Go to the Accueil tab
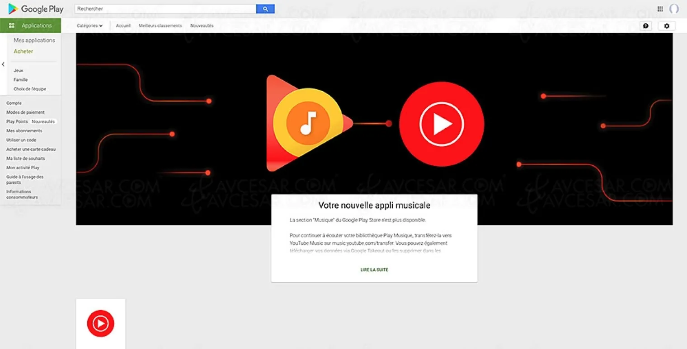Viewport: 687px width, 349px height. pyautogui.click(x=123, y=26)
